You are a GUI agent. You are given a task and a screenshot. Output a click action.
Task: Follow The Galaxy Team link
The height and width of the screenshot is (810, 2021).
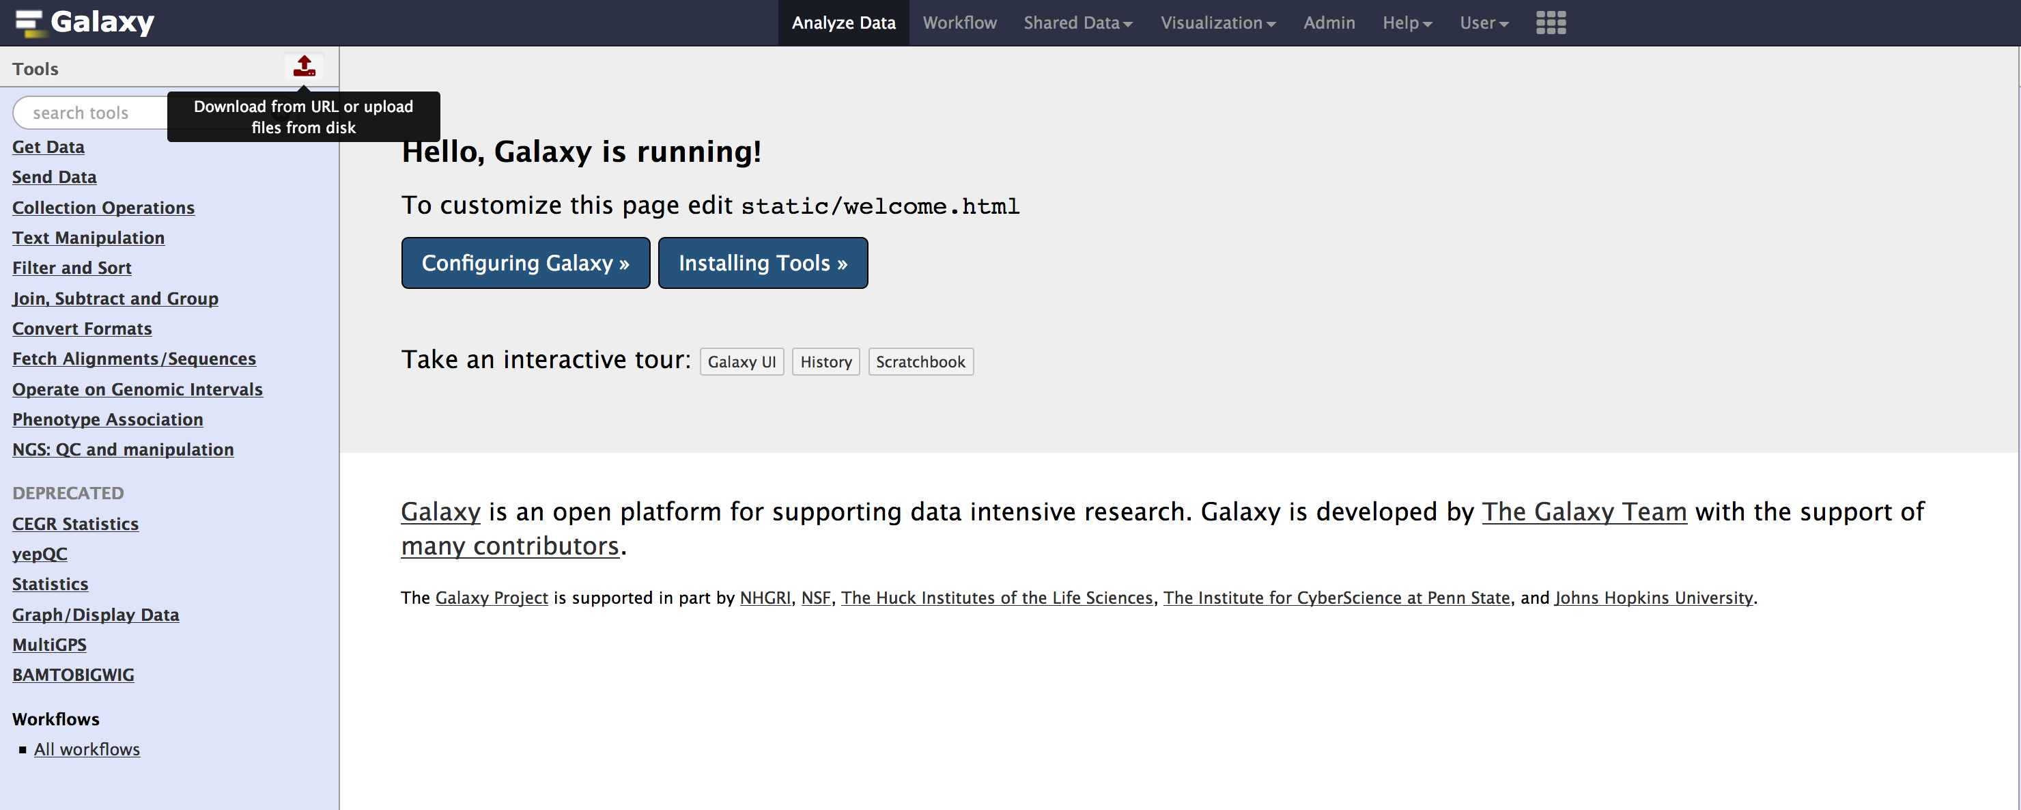pos(1583,512)
